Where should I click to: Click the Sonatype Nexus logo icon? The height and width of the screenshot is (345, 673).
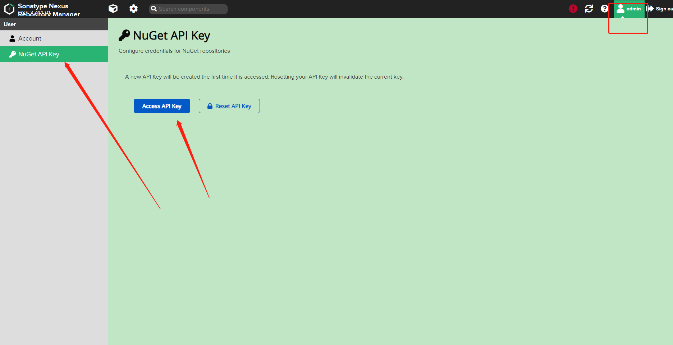coord(9,9)
